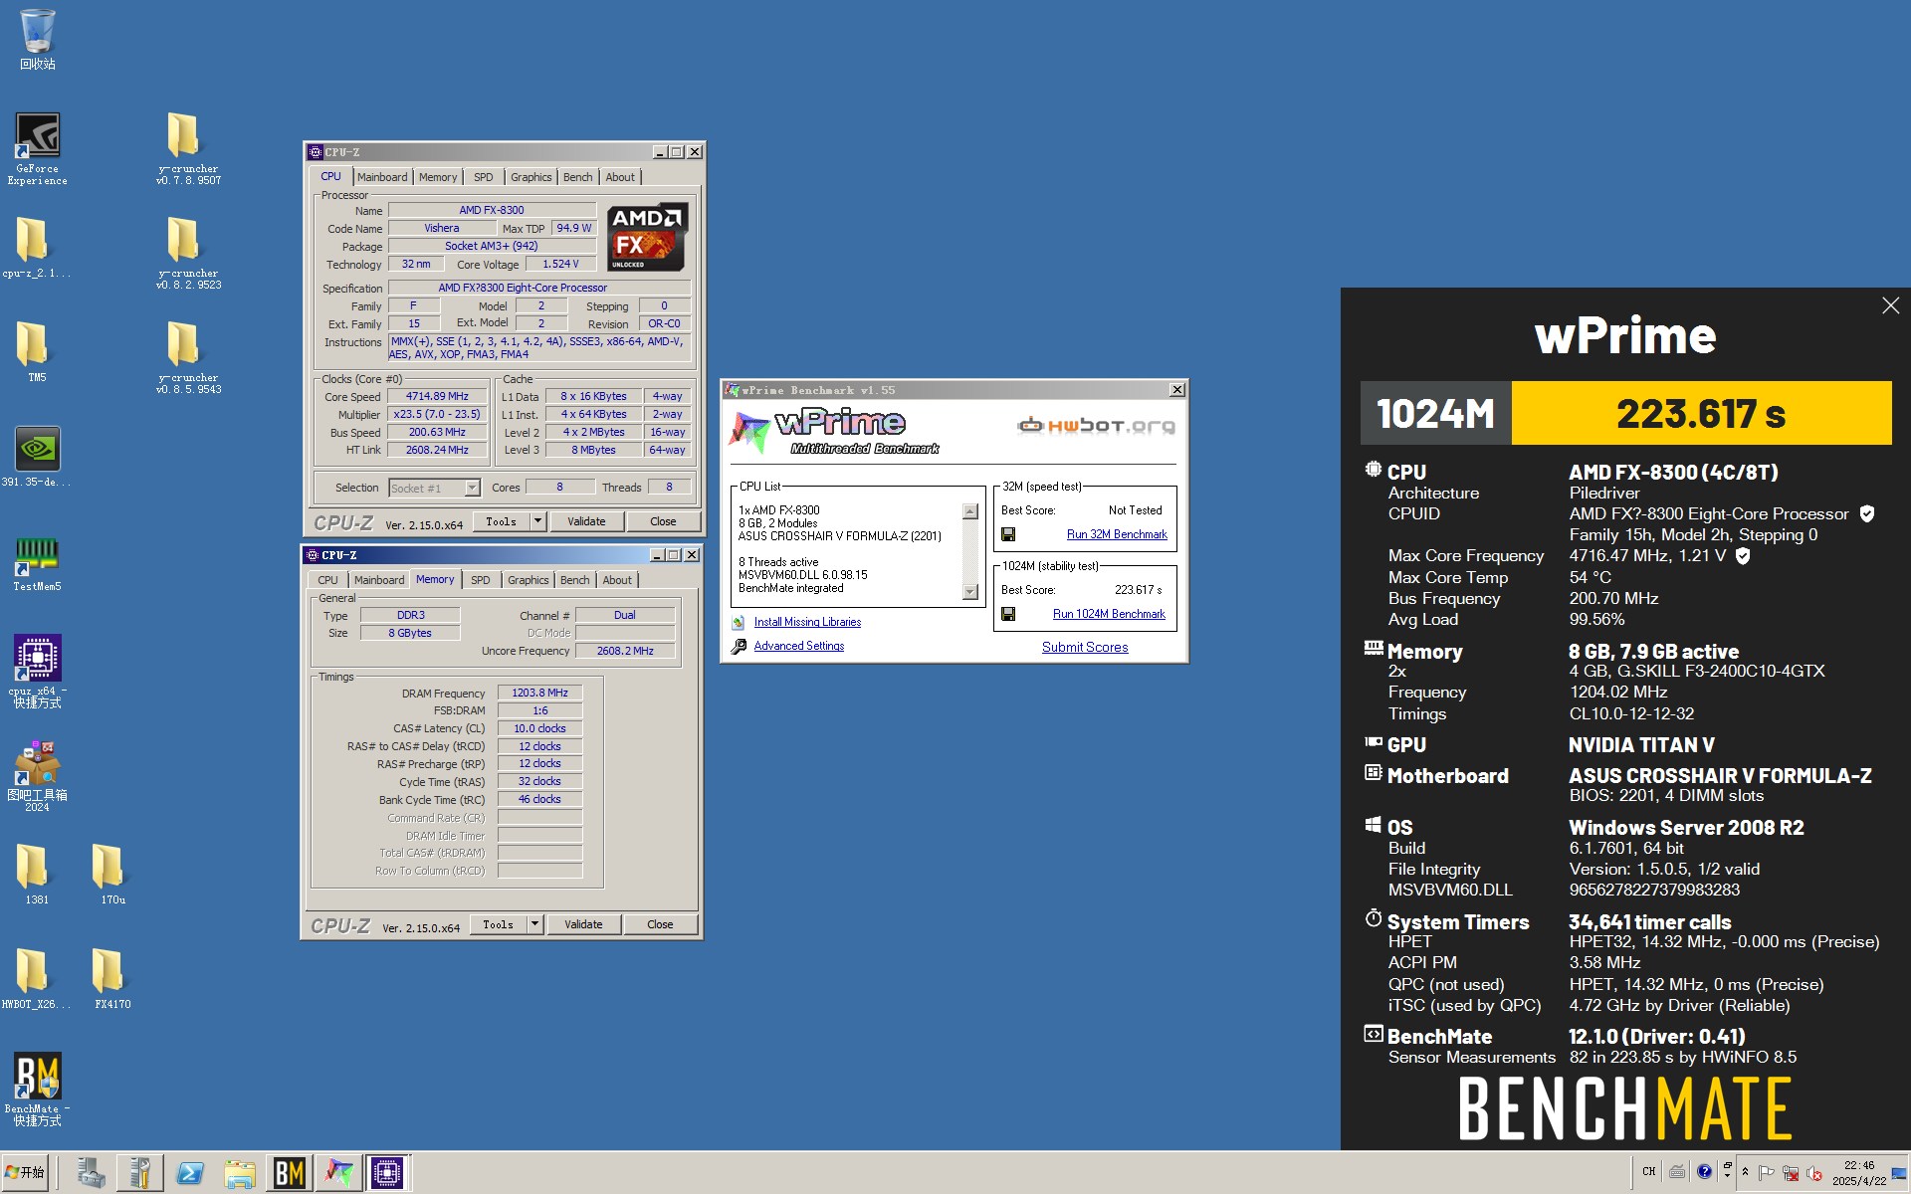The image size is (1911, 1194).
Task: Open SPD tab in top CPU-Z window
Action: pos(484,177)
